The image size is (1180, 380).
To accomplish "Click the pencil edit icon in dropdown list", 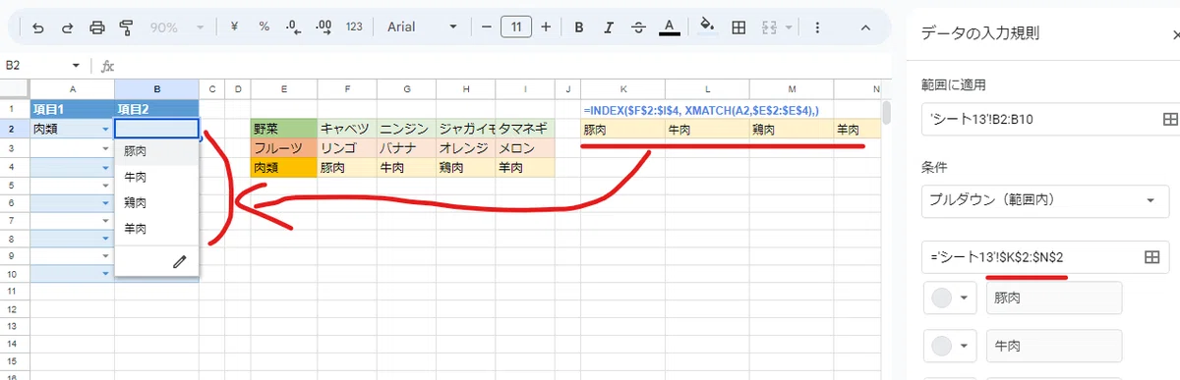I will point(179,261).
